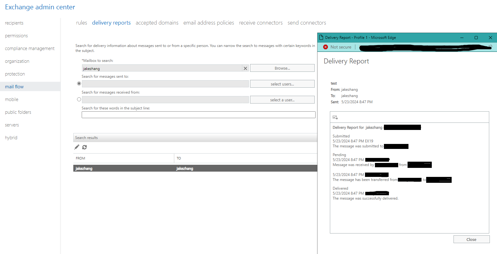Go to public folders section
Image resolution: width=497 pixels, height=254 pixels.
18,112
